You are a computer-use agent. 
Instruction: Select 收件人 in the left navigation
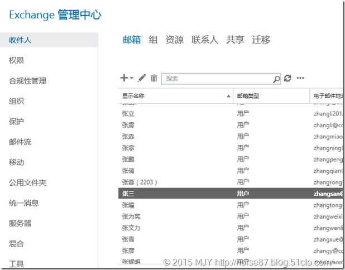(49, 40)
